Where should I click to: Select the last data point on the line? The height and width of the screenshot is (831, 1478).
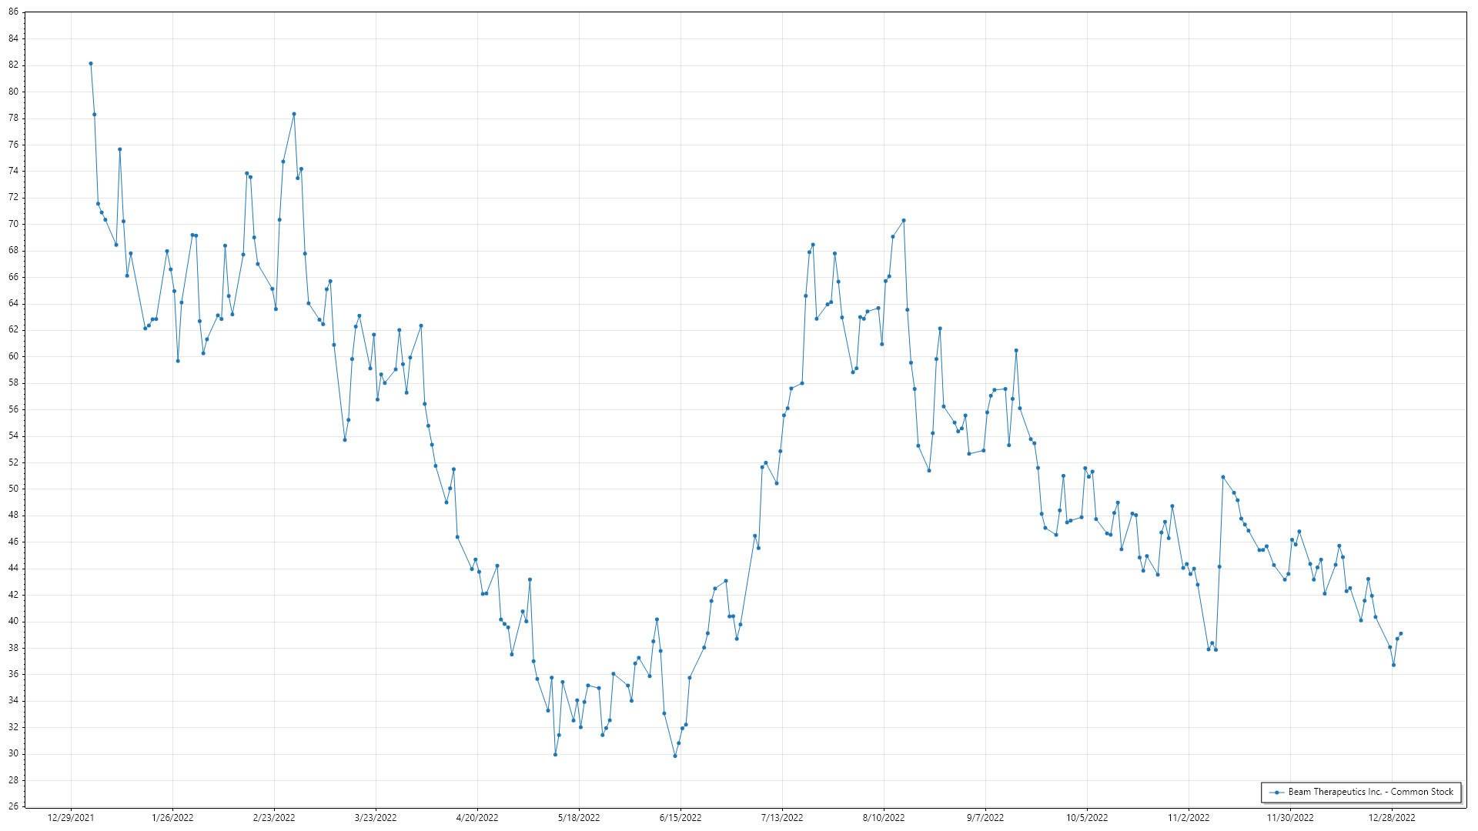point(1400,634)
